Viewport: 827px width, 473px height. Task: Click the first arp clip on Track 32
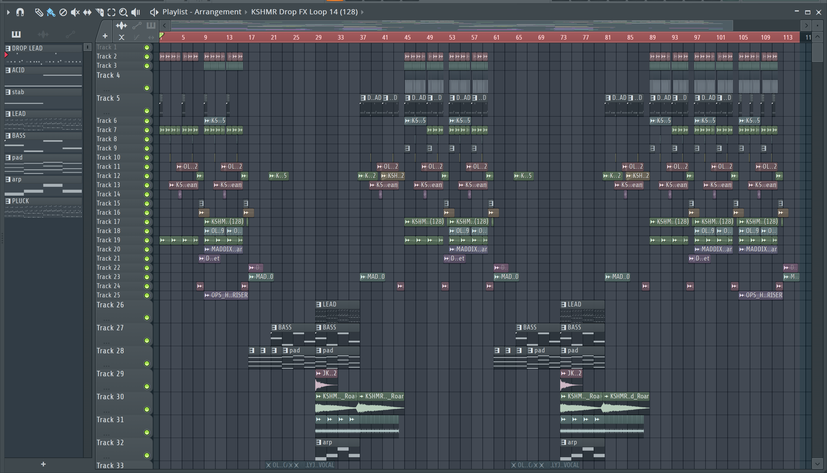(337, 449)
